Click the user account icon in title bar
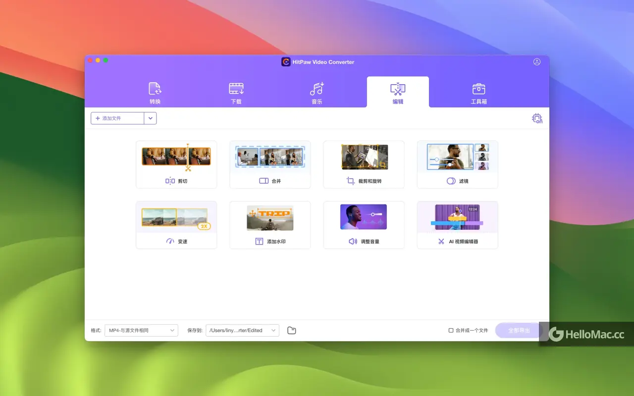This screenshot has height=396, width=634. [537, 62]
